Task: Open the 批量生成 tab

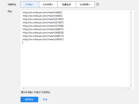Action: (x=66, y=5)
